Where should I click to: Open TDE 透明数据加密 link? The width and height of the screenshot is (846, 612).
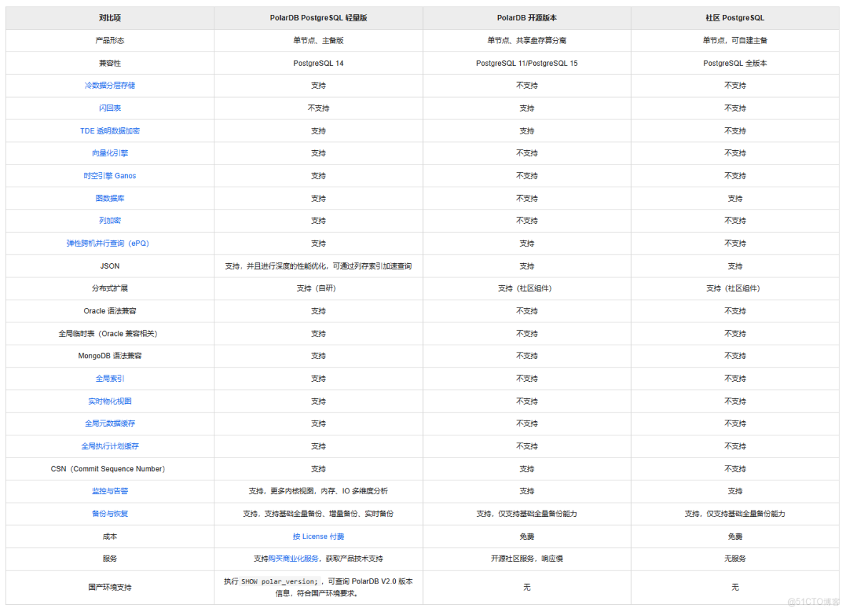point(109,131)
